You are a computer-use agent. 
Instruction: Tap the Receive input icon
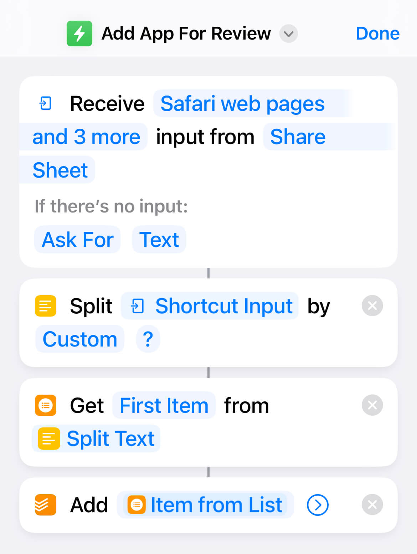(x=45, y=104)
